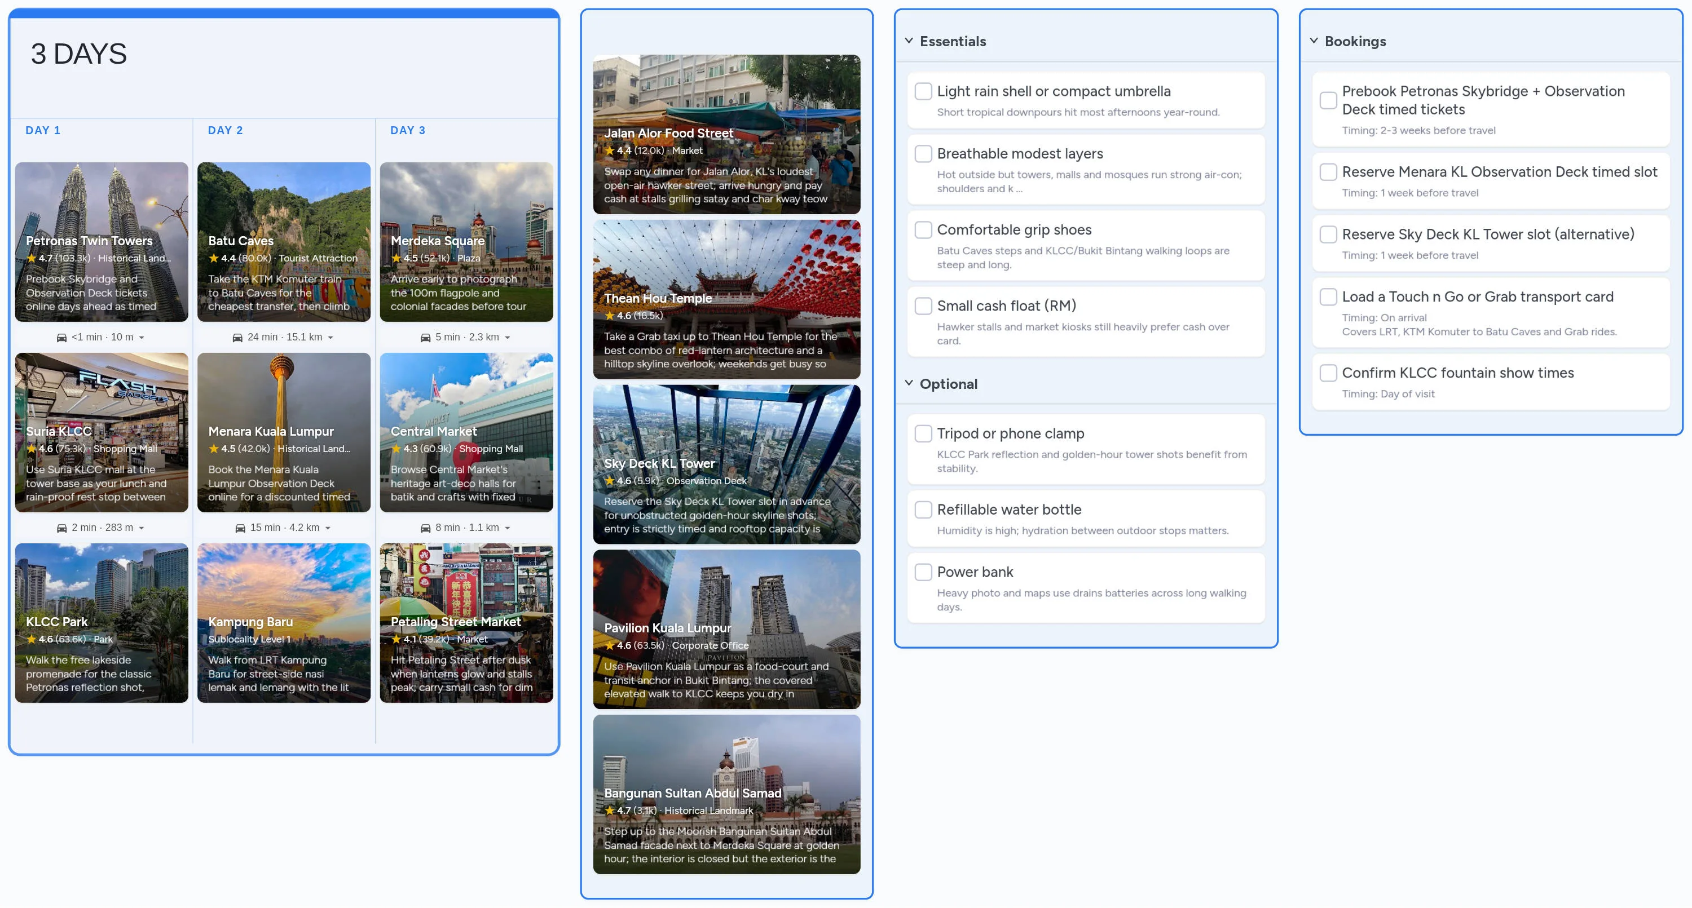Click car icon beside '24 min · 15.1 km'
Image resolution: width=1692 pixels, height=908 pixels.
[238, 338]
